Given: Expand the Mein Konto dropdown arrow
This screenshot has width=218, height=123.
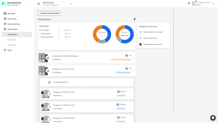Looking at the screenshot, I should [213, 4].
